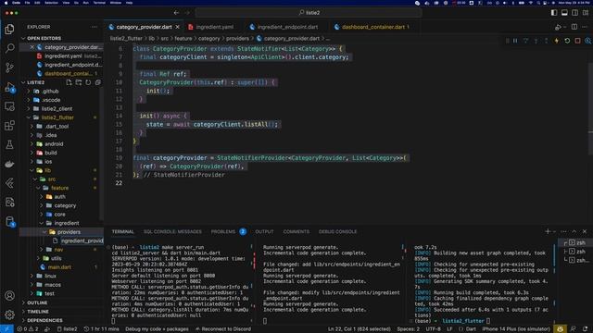The height and width of the screenshot is (333, 593).
Task: Open the auth folder in tree
Action: 59,197
